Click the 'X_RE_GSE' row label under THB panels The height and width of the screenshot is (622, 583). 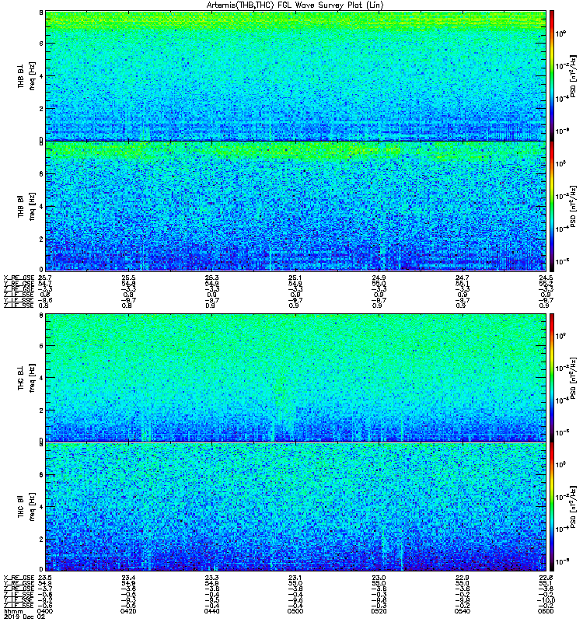click(x=19, y=278)
